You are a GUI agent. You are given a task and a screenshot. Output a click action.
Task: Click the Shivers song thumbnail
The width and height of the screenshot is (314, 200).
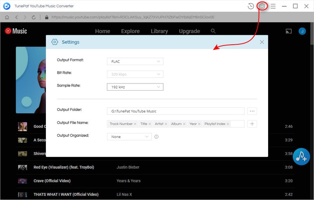23,154
